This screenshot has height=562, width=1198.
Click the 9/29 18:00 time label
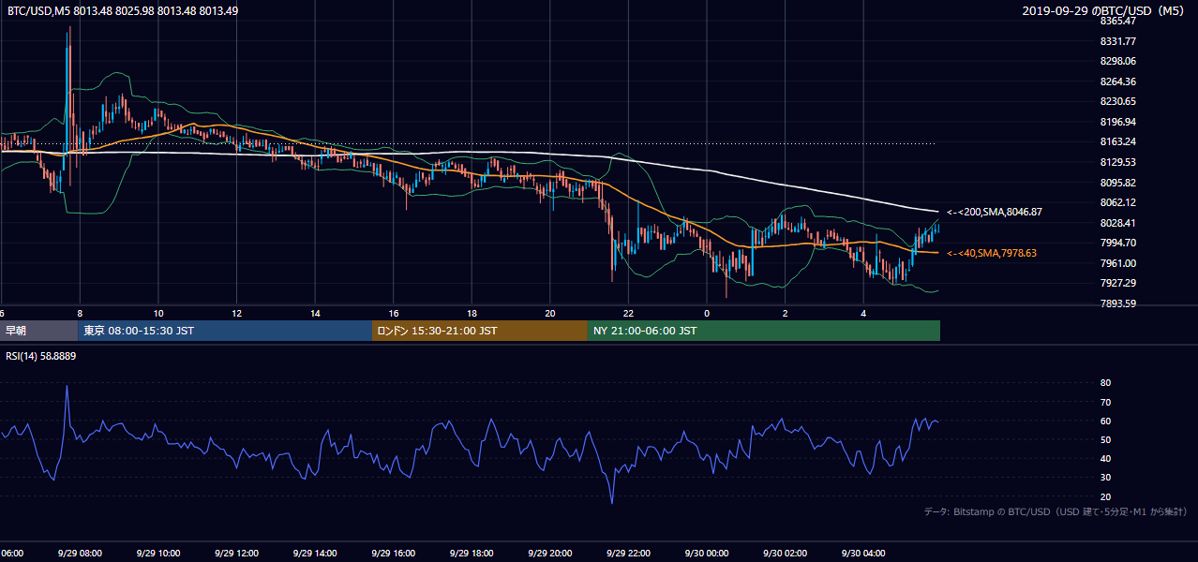click(472, 554)
